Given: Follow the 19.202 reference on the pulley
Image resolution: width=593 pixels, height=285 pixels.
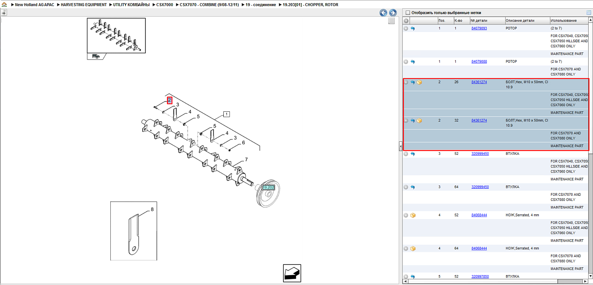Looking at the screenshot, I should click(268, 187).
